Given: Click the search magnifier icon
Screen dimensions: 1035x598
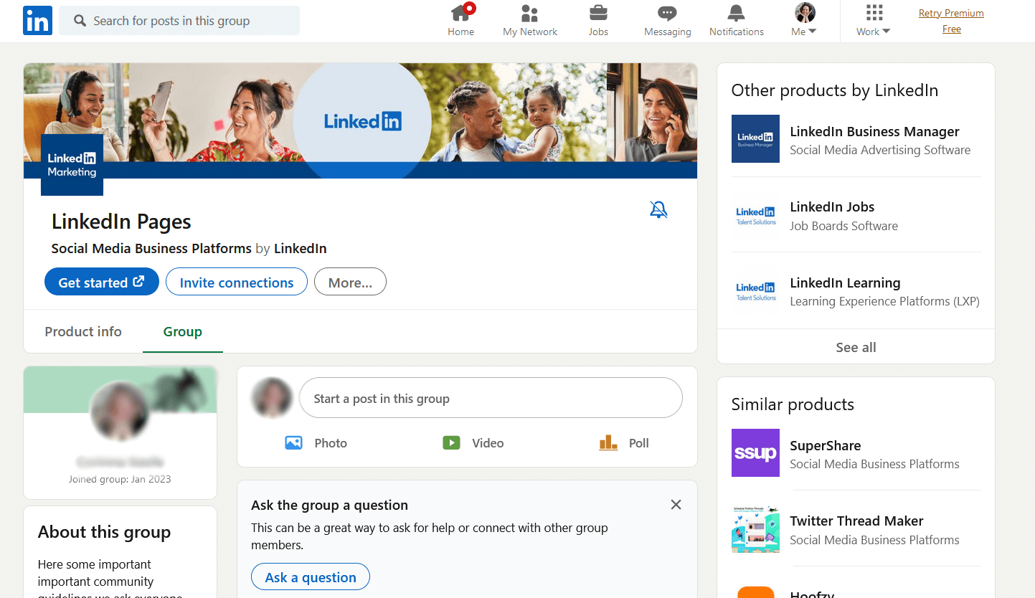Looking at the screenshot, I should (80, 21).
